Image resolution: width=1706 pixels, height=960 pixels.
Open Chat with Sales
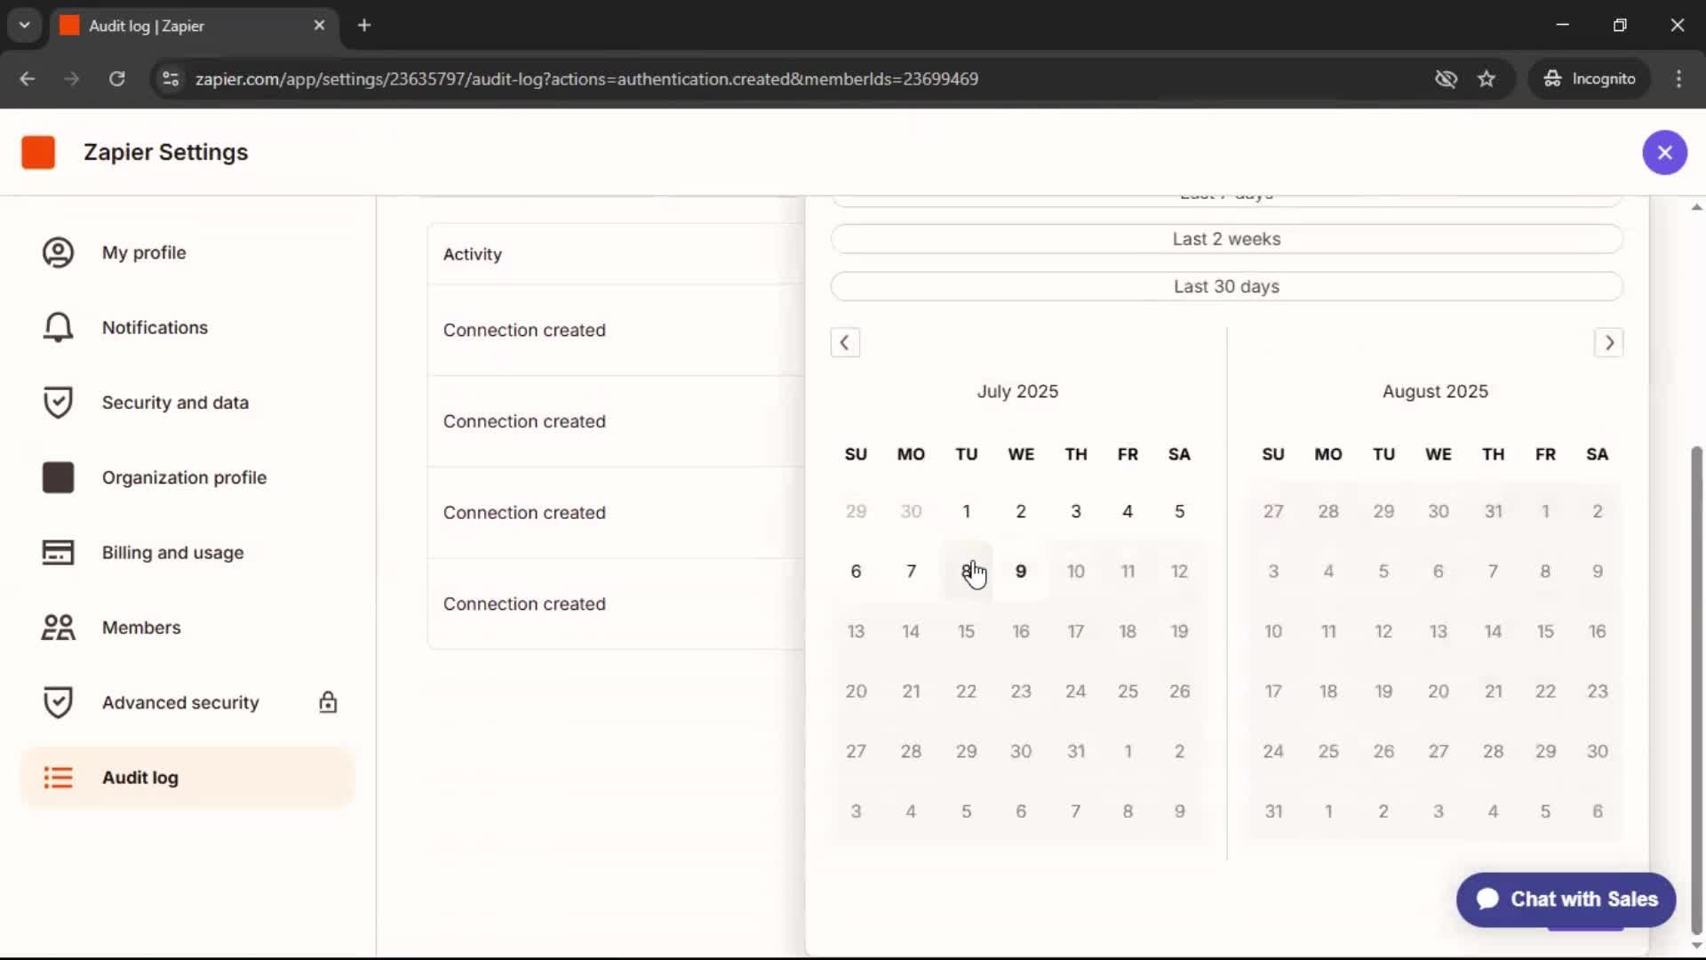tap(1566, 900)
